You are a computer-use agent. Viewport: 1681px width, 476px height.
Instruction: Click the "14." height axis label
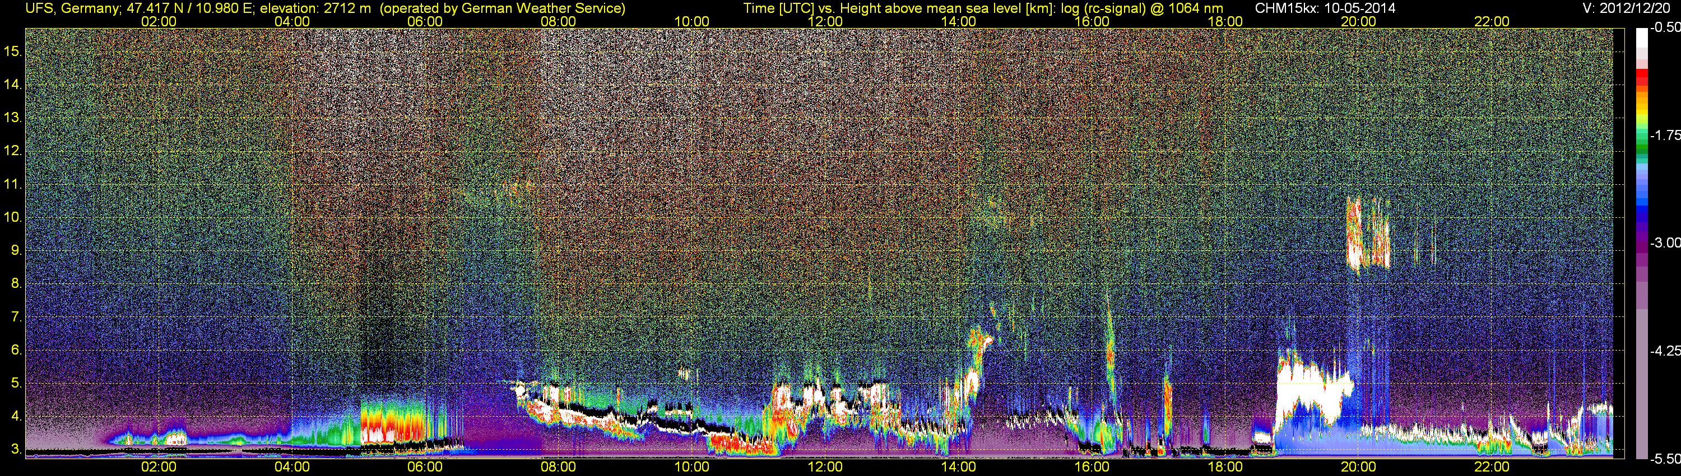12,85
